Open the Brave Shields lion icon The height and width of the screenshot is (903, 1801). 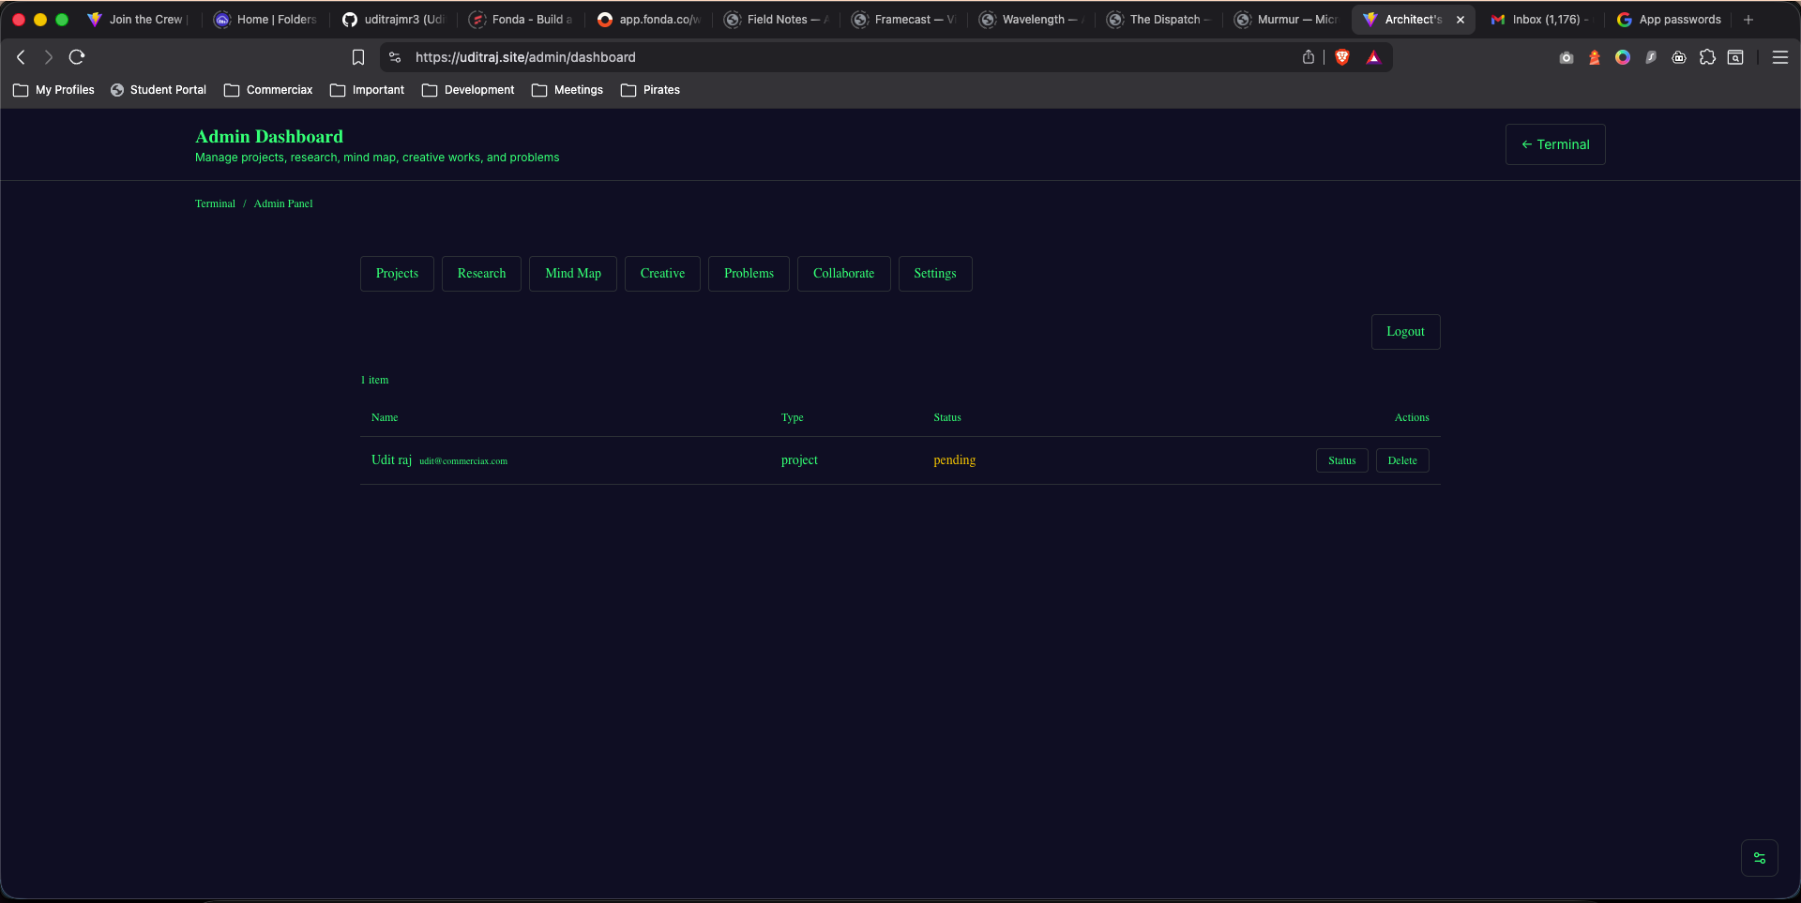pos(1342,57)
